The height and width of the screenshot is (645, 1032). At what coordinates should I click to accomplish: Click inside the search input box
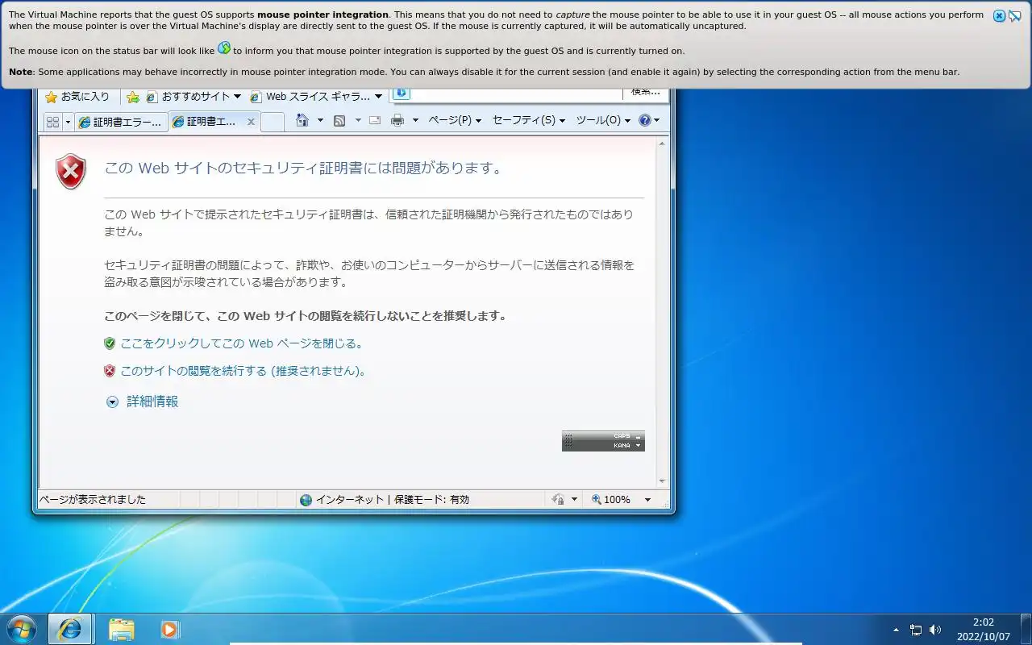coord(516,93)
